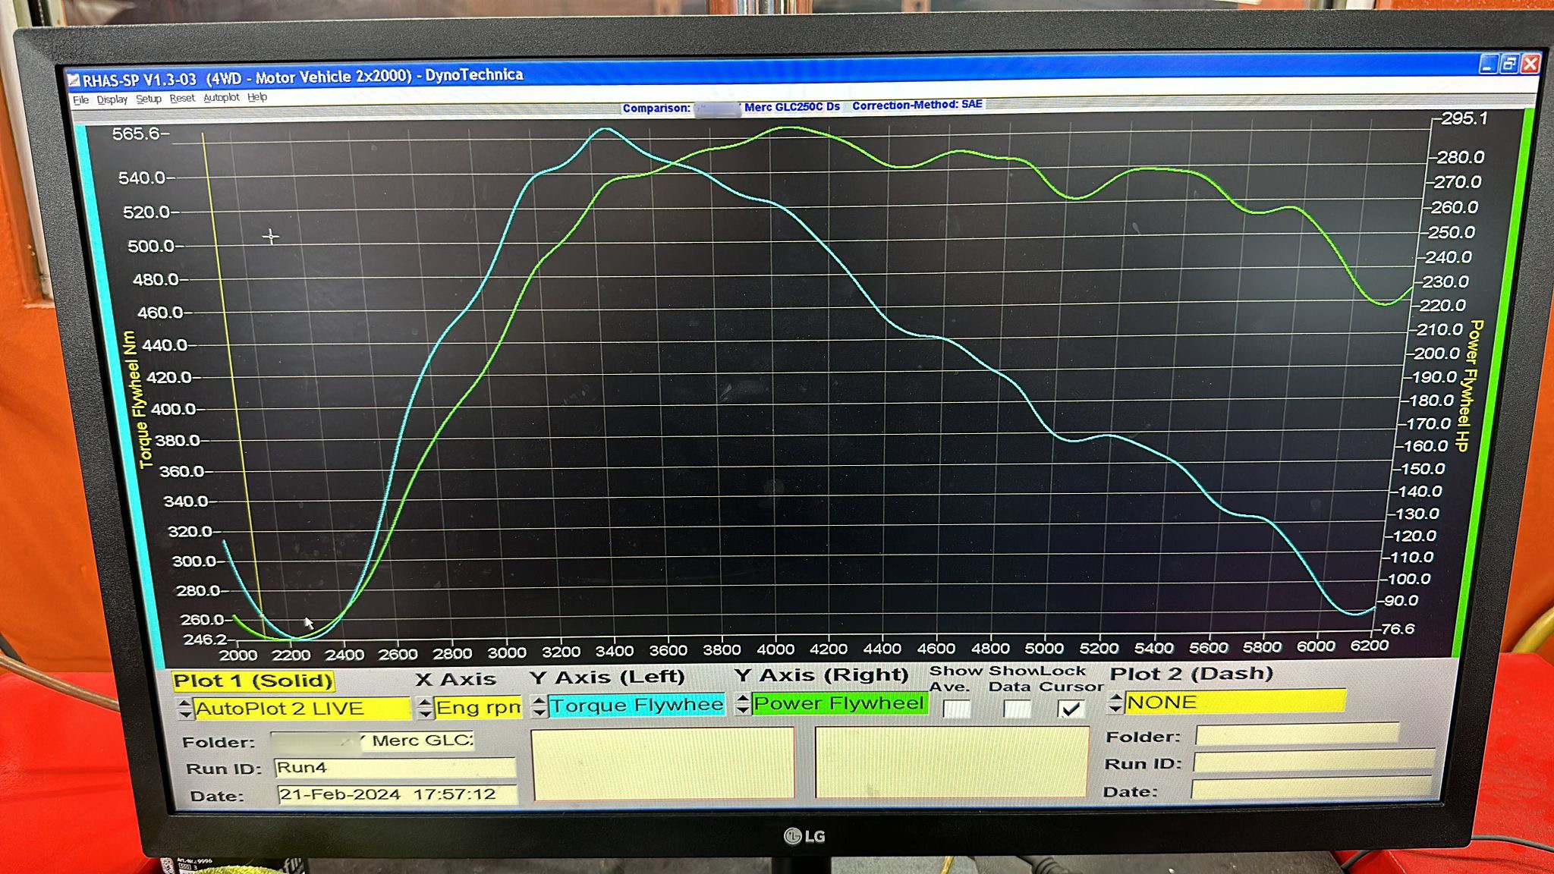
Task: Click the Plot 2 (Dash) label
Action: click(1191, 673)
